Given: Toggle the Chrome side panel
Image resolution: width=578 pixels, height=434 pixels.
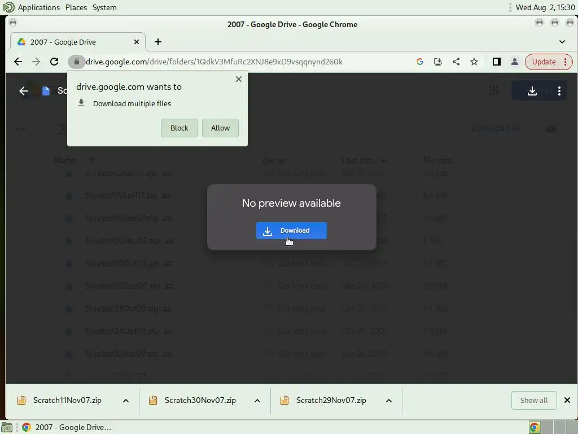Looking at the screenshot, I should point(497,62).
